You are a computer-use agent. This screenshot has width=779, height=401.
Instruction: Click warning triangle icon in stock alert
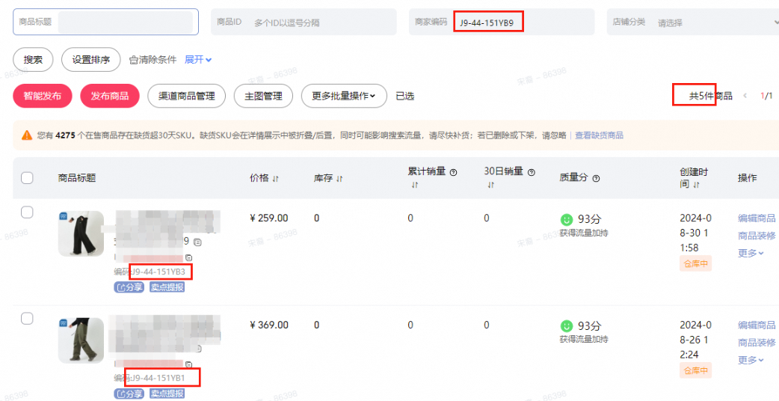click(27, 135)
